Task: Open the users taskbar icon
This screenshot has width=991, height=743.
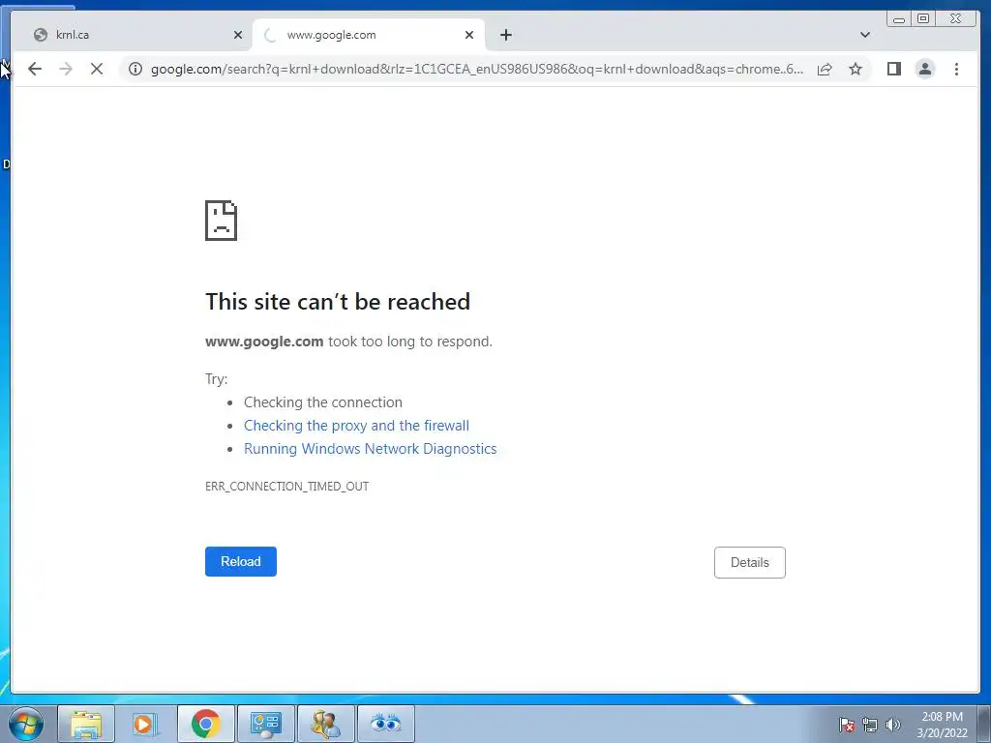Action: click(x=326, y=724)
